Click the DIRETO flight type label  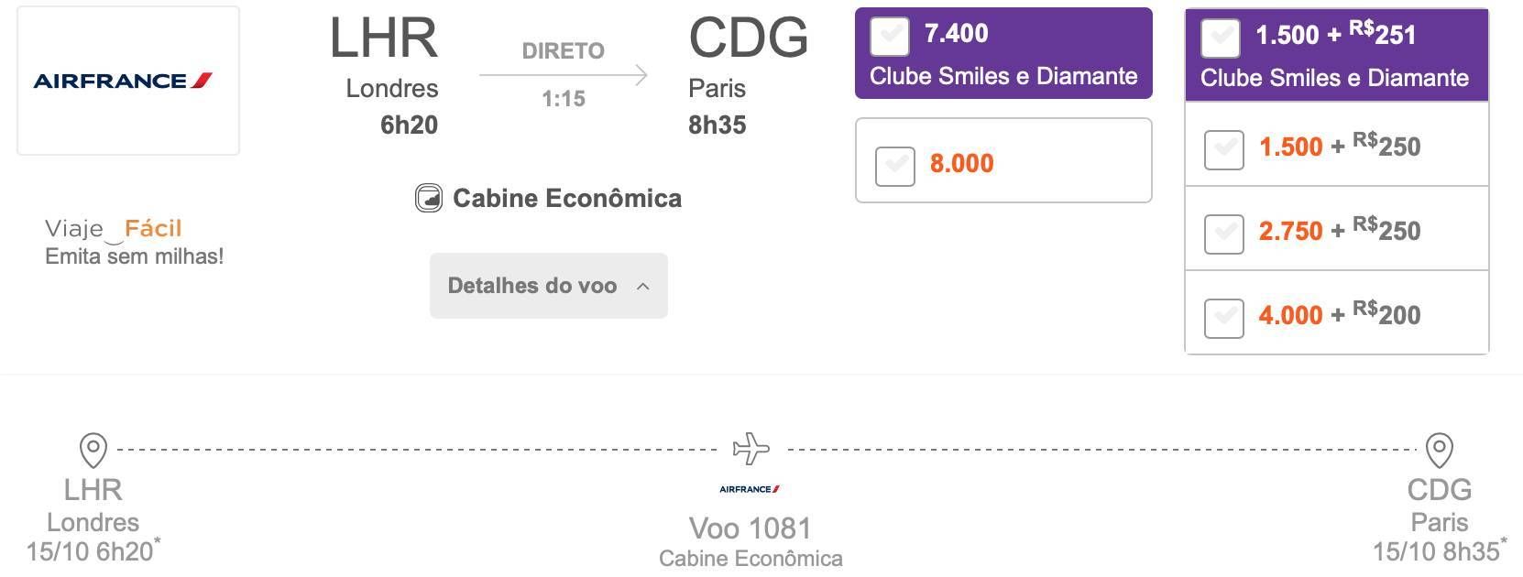point(564,50)
